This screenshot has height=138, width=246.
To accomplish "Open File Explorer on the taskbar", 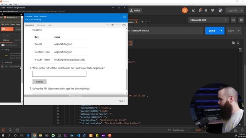I will click(x=41, y=135).
